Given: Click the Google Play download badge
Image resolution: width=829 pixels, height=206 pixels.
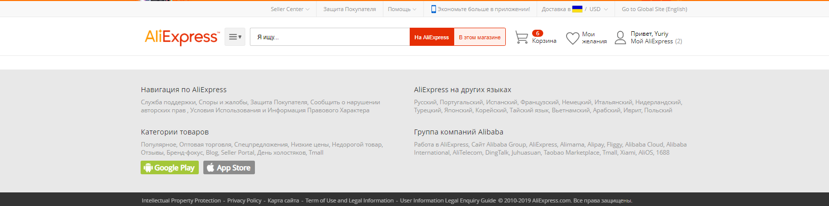Looking at the screenshot, I should click(169, 168).
